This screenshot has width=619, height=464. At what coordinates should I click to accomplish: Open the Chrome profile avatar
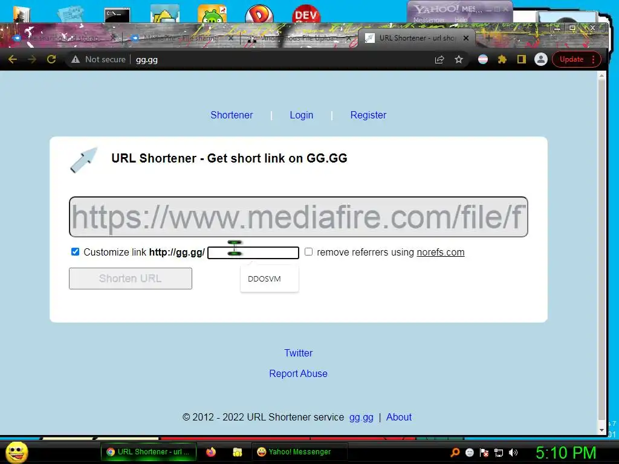pyautogui.click(x=541, y=60)
